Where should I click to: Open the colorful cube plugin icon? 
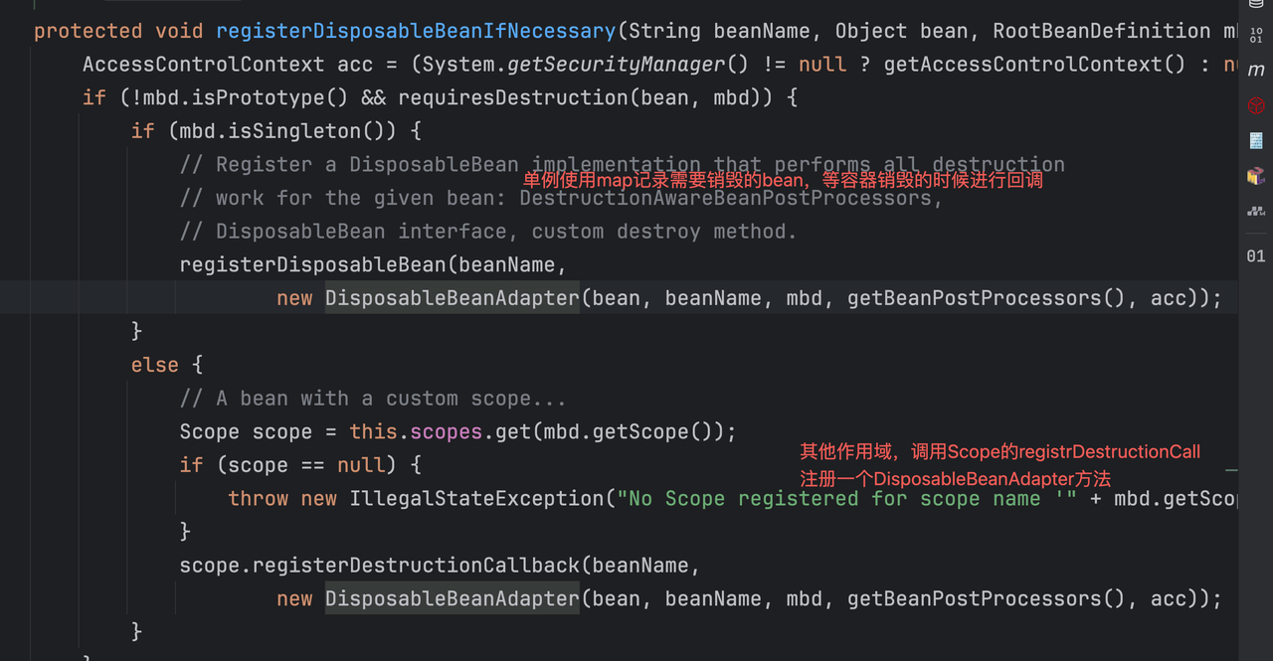[x=1256, y=176]
